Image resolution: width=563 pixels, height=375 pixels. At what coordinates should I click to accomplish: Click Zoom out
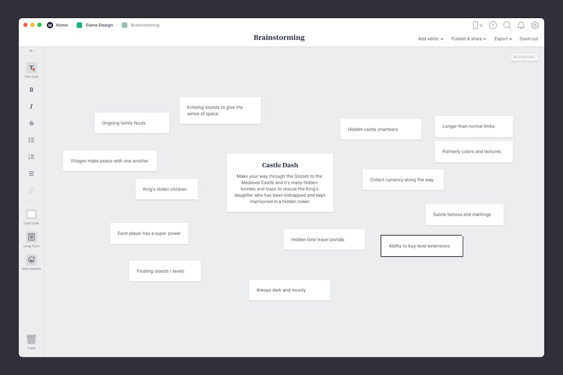[x=529, y=39]
